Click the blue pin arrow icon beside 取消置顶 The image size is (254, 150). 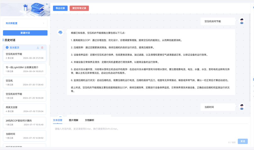7,47
